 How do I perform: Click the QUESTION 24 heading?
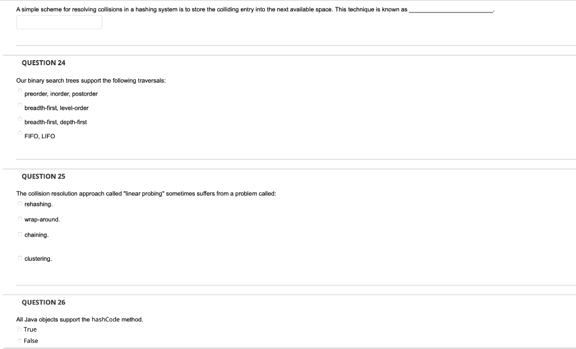pyautogui.click(x=43, y=63)
